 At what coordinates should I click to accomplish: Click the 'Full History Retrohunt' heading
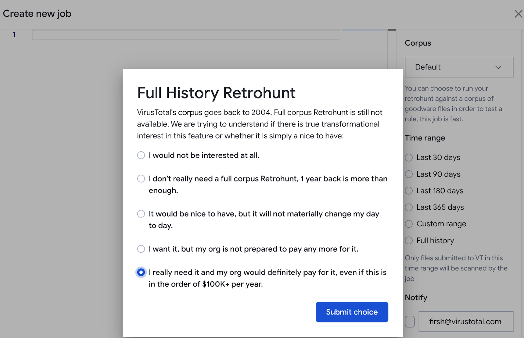point(216,93)
